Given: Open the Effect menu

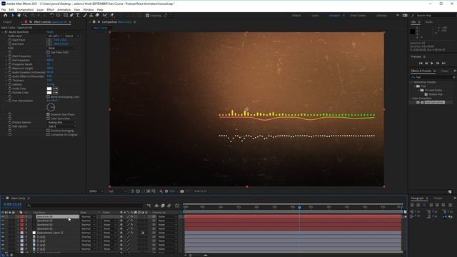Looking at the screenshot, I should 51,9.
